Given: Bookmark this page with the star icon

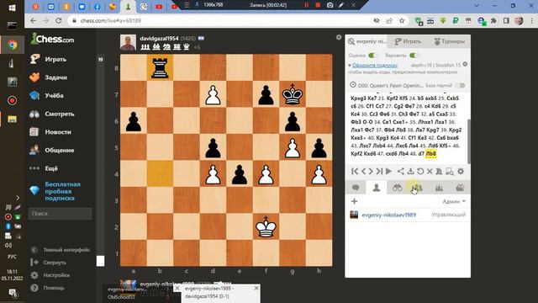Looking at the screenshot, I should click(402, 20).
